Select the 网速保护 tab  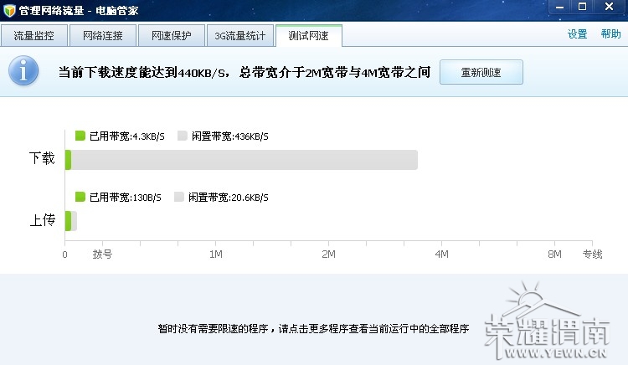point(172,36)
